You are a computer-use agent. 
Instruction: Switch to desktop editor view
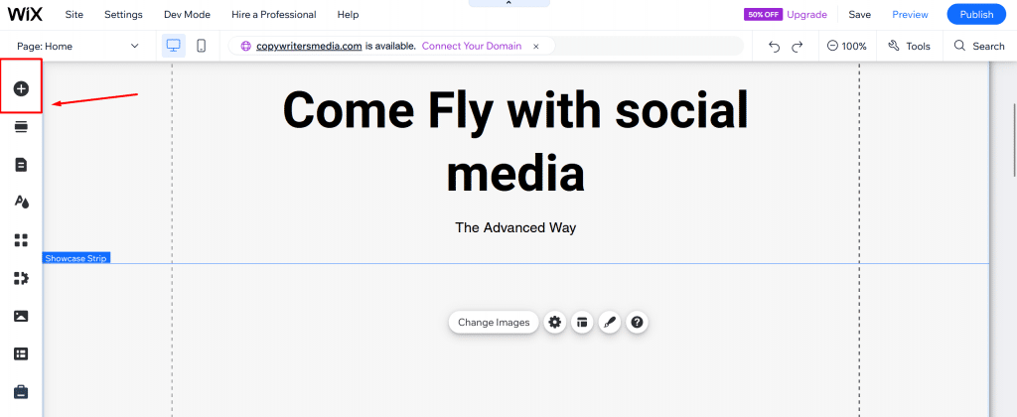[174, 46]
